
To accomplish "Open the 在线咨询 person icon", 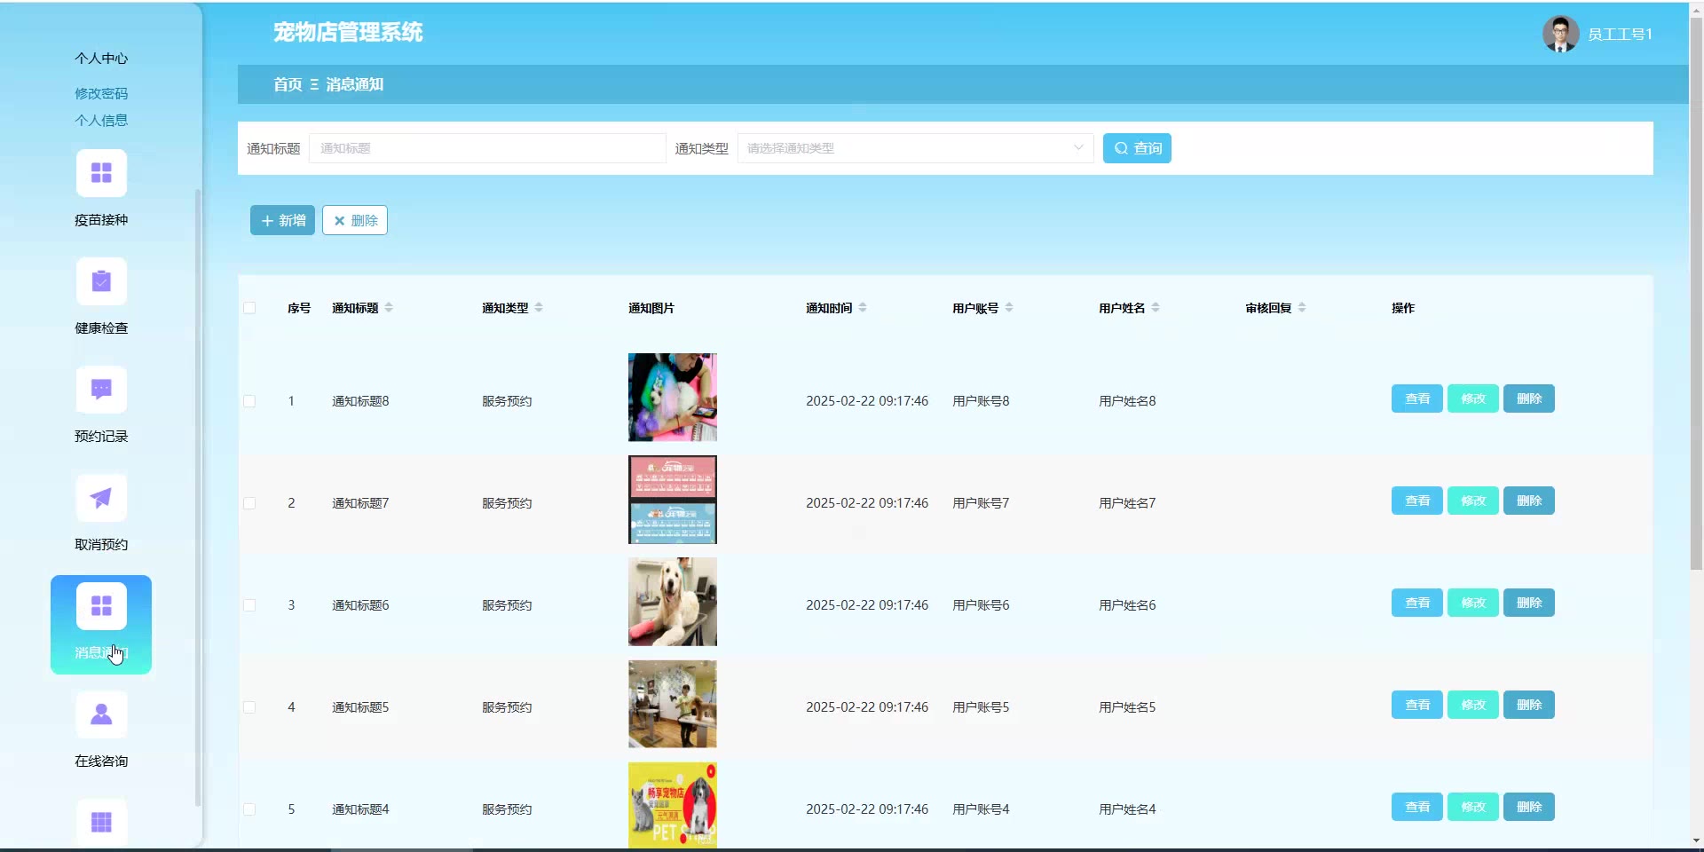I will click(101, 714).
